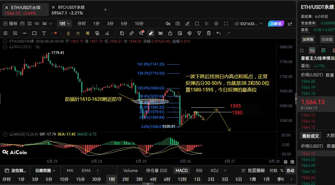Select the horizontal line drawing tool

pyautogui.click(x=25, y=33)
